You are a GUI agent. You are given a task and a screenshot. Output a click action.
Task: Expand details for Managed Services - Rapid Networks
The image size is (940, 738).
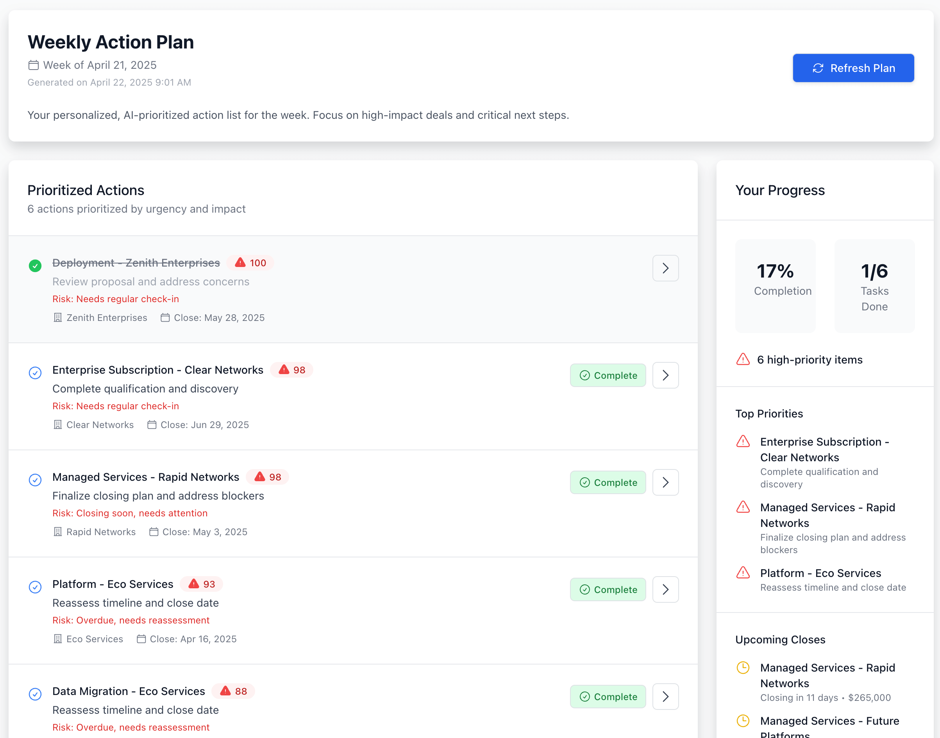click(665, 482)
